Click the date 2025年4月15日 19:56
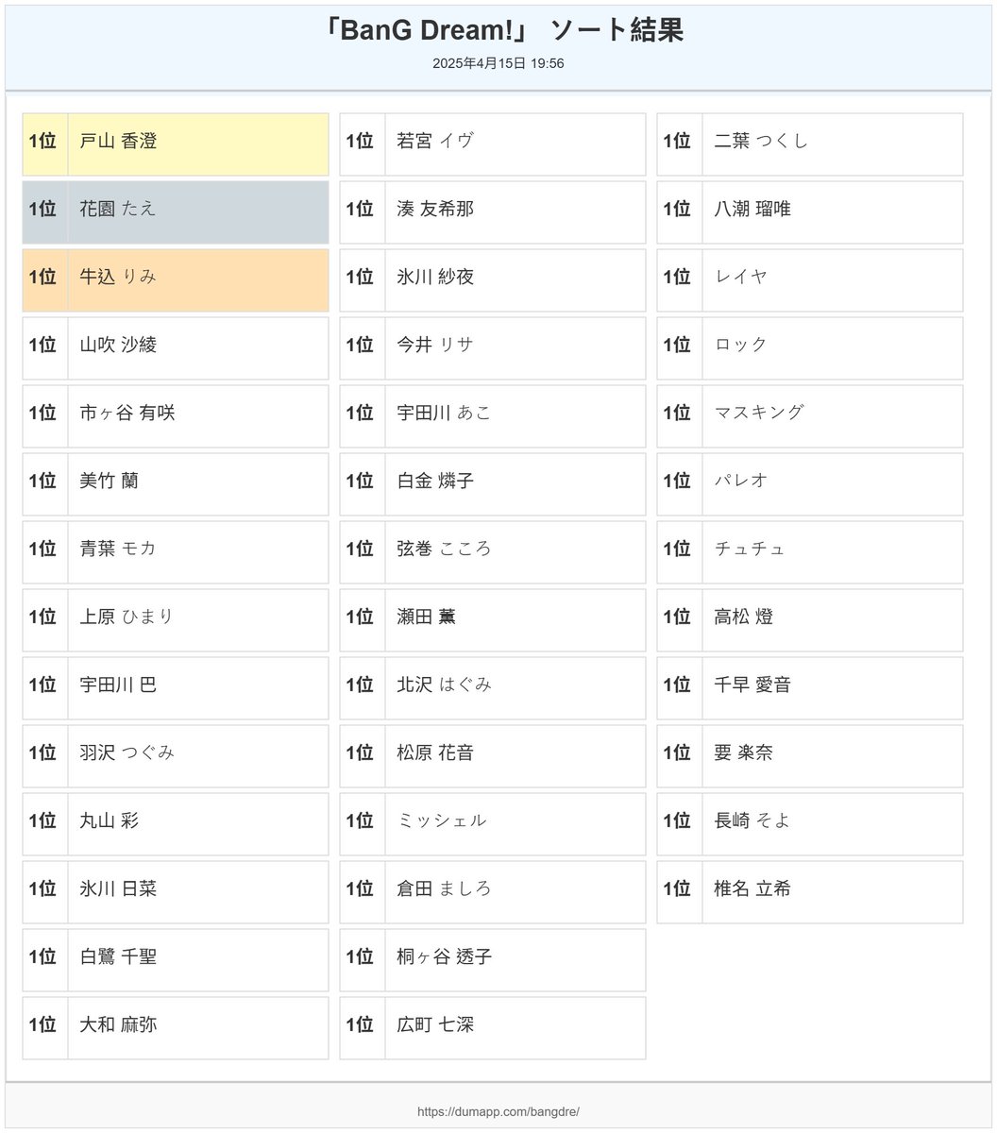Viewport: 997px width, 1133px height. 498,63
